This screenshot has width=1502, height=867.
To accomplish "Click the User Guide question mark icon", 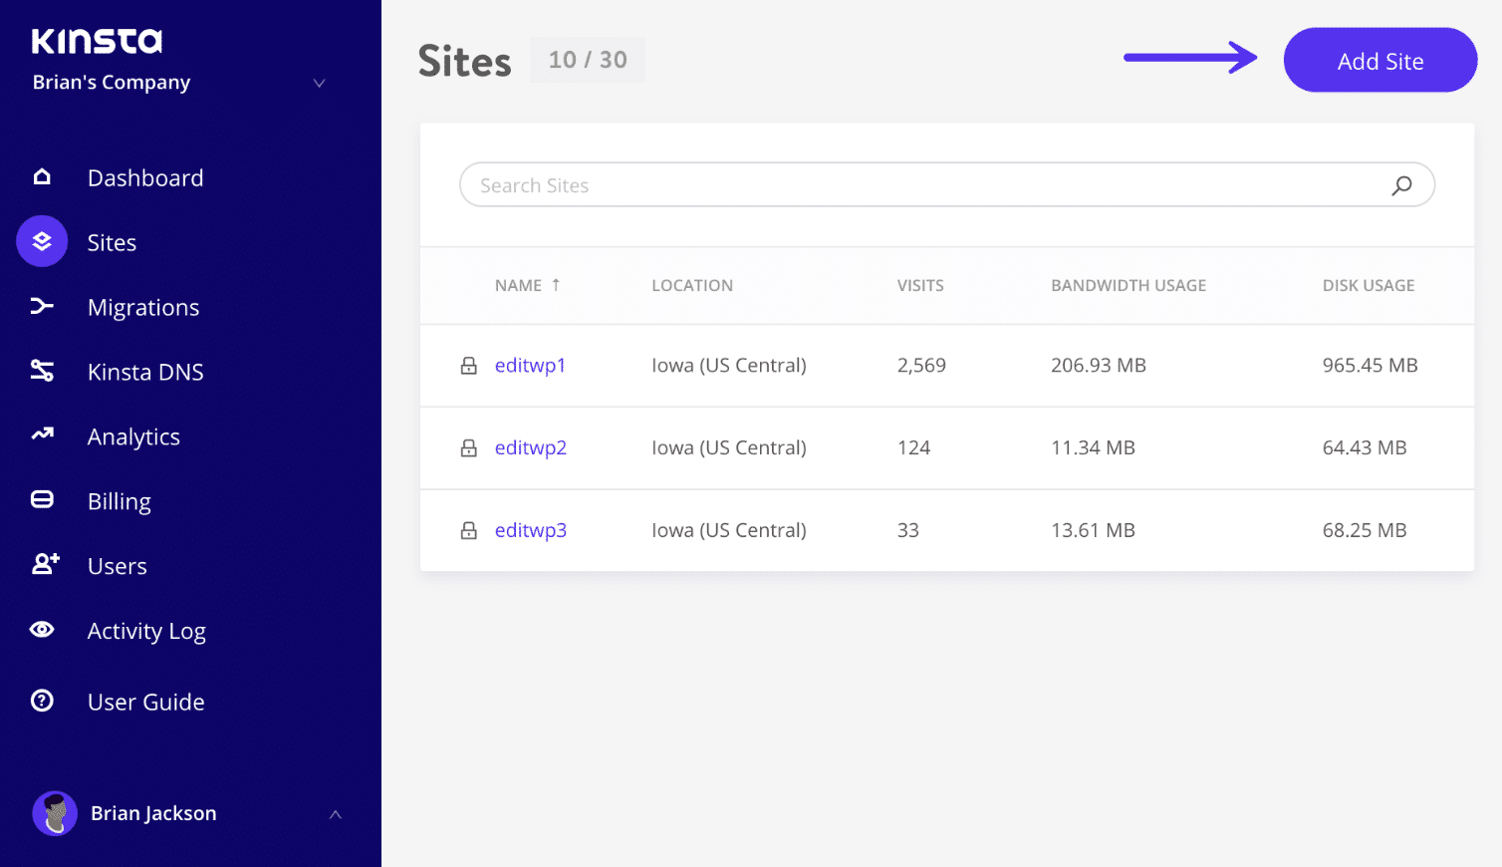I will (x=42, y=701).
